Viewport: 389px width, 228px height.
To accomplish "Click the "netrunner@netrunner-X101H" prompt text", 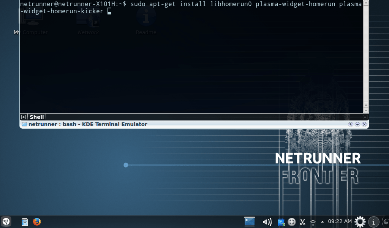I will tap(68, 4).
